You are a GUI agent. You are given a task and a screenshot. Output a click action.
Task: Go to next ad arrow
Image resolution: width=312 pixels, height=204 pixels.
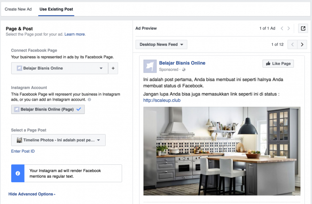coord(289,29)
